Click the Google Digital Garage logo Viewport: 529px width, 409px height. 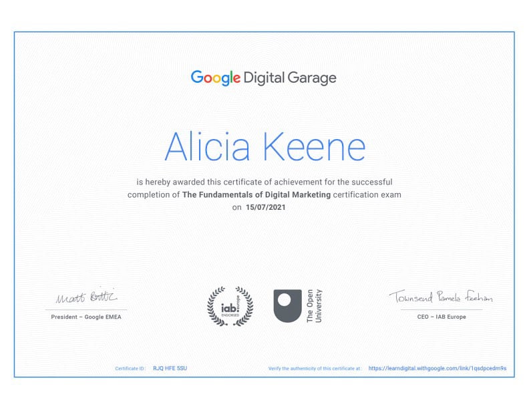pyautogui.click(x=263, y=78)
